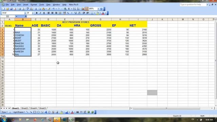Open the File menu
The height and width of the screenshot is (122, 217).
[7, 5]
